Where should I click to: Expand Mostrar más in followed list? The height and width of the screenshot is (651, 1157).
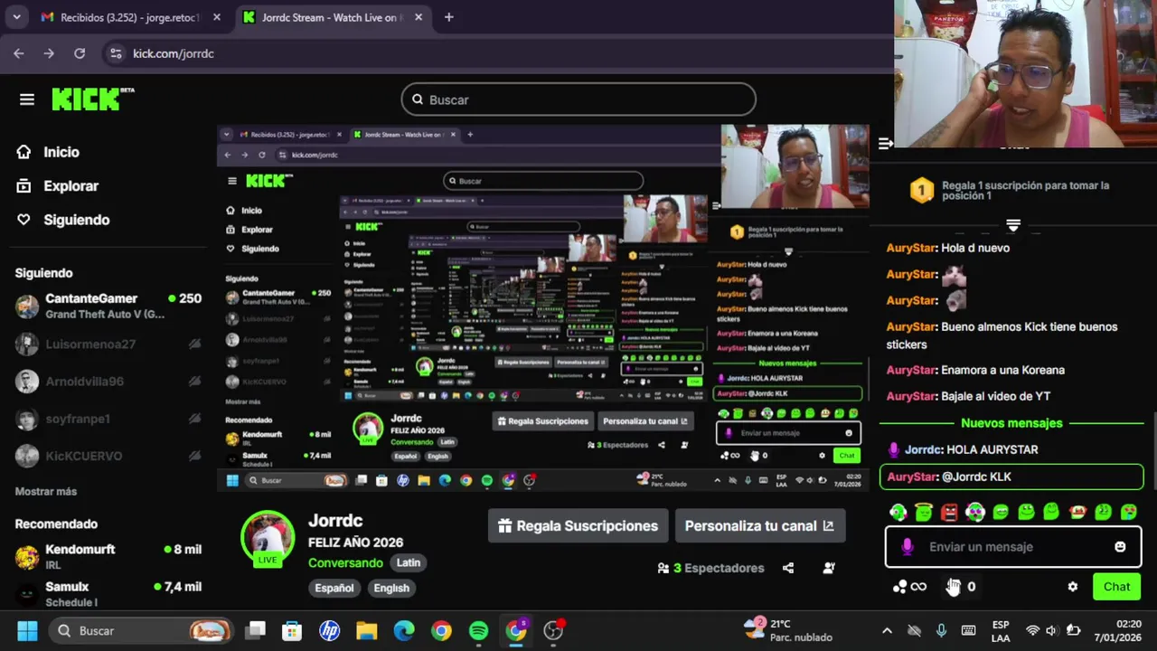click(46, 492)
